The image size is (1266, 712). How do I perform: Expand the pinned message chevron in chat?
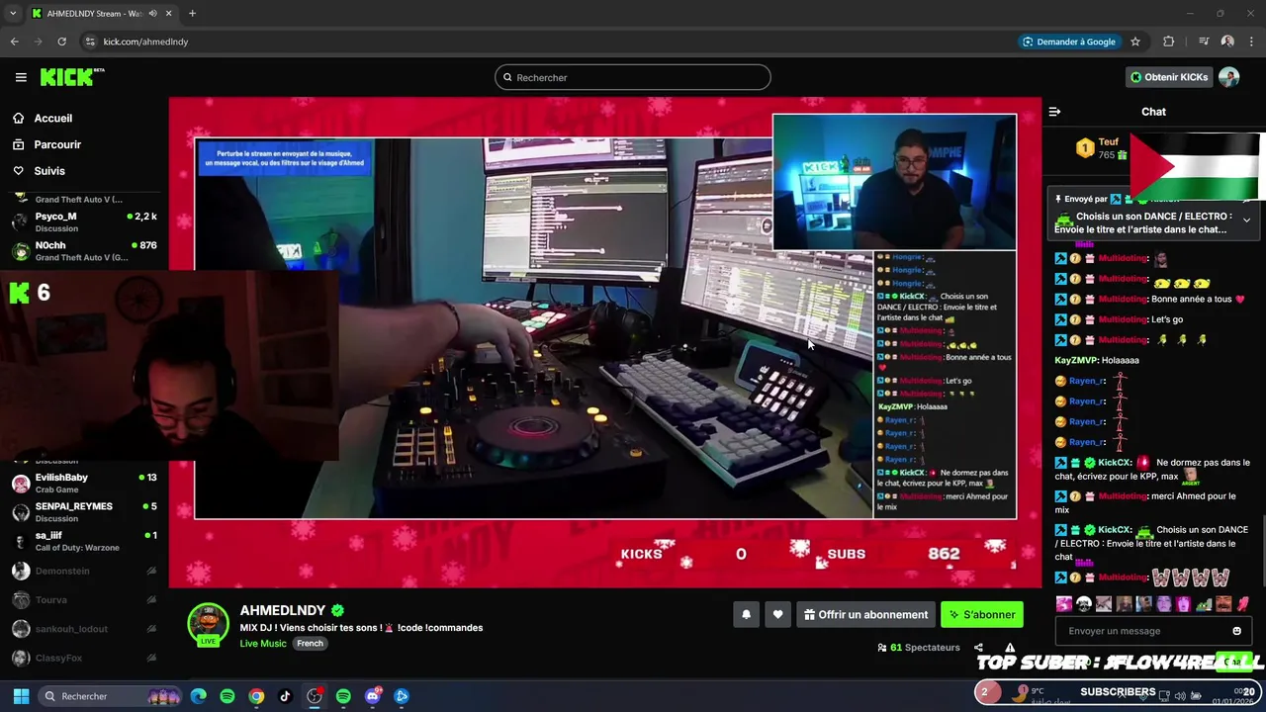tap(1246, 220)
